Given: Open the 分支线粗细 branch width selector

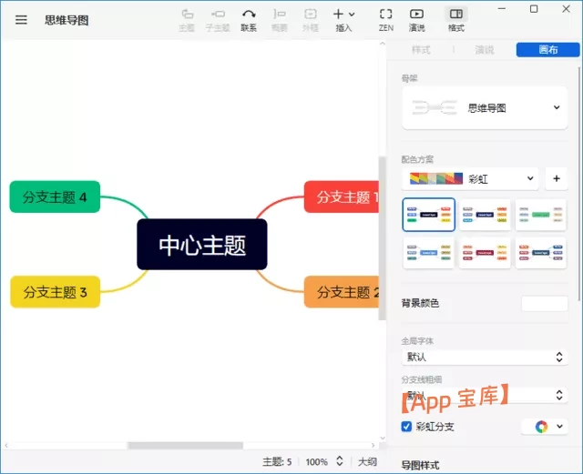Looking at the screenshot, I should (485, 395).
